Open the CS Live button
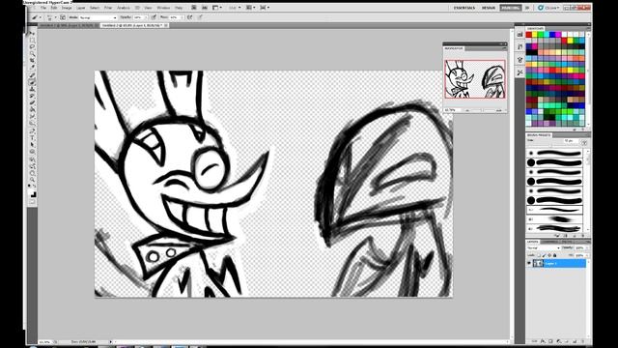Image resolution: width=618 pixels, height=348 pixels. 548,8
